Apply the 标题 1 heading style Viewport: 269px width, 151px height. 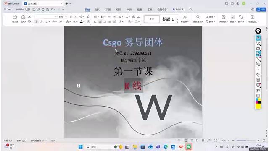tap(168, 19)
